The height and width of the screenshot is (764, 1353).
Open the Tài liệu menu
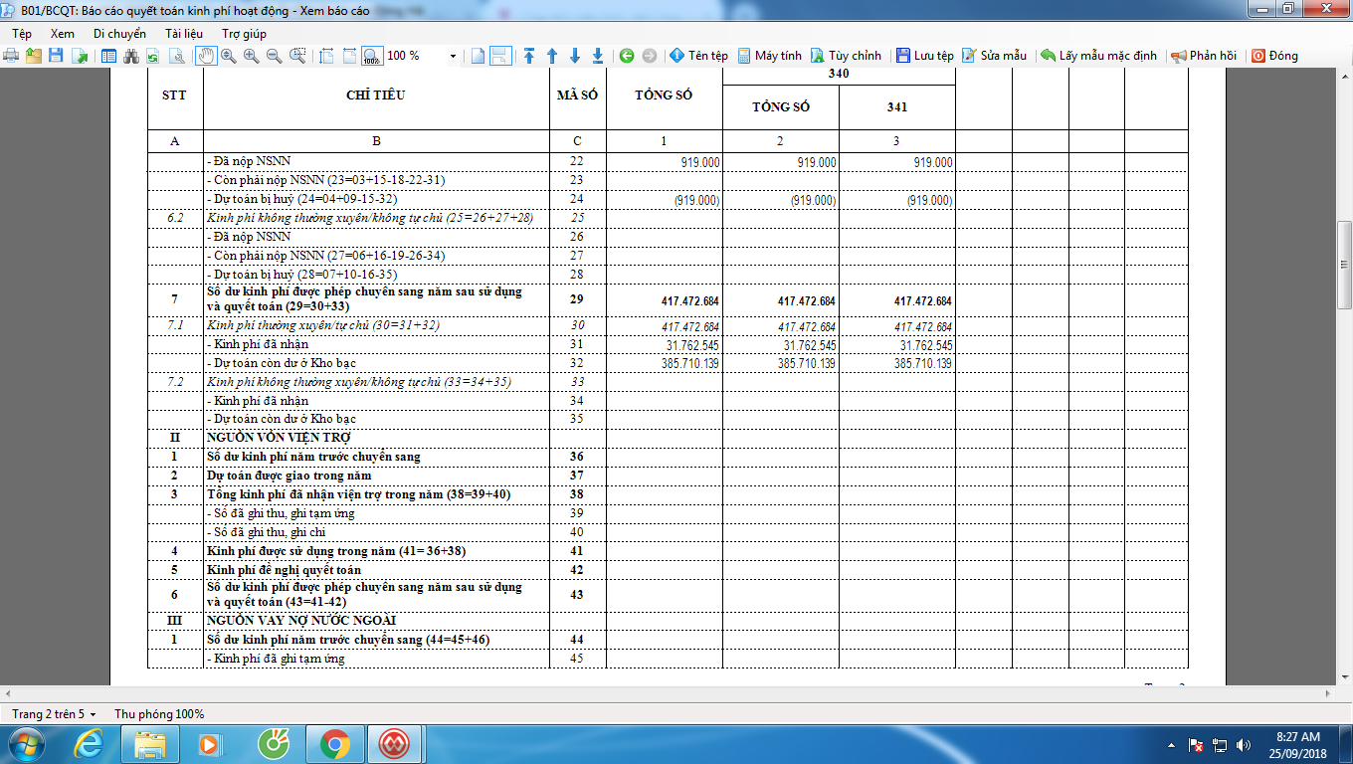coord(183,34)
